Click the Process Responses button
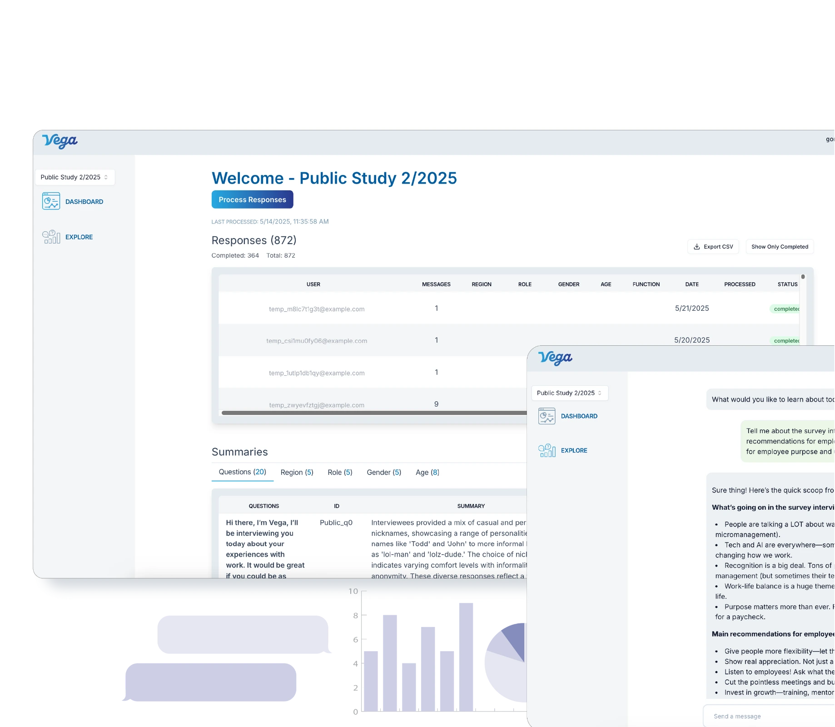This screenshot has width=835, height=727. click(252, 199)
